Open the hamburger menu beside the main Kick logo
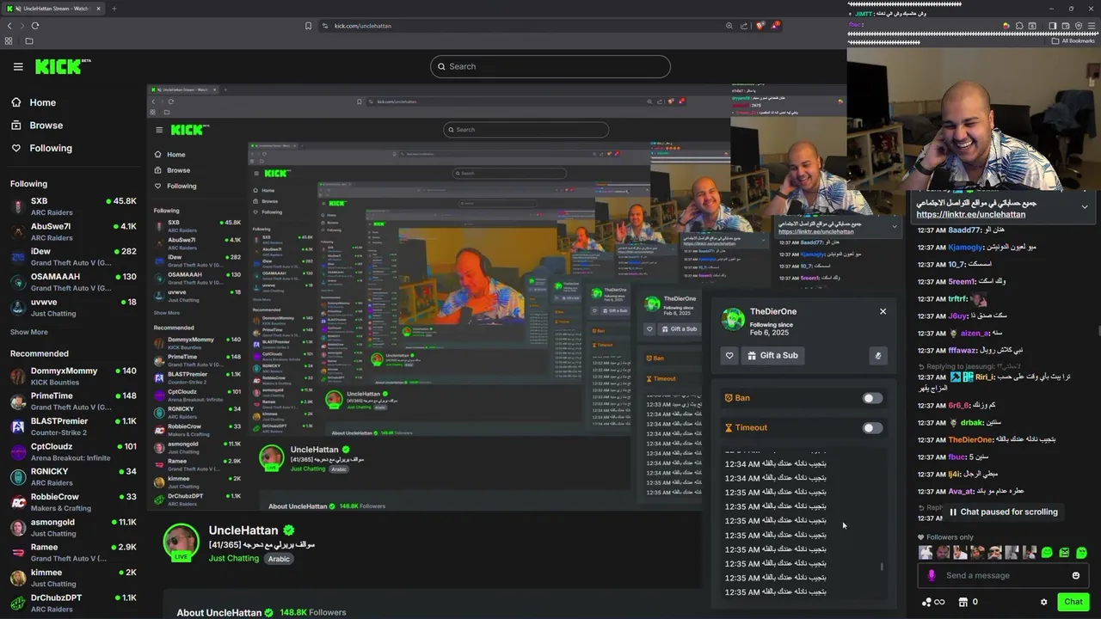The image size is (1101, 619). 18,66
